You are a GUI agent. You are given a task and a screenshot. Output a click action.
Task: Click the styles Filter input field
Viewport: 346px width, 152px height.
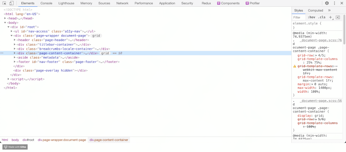pos(299,17)
